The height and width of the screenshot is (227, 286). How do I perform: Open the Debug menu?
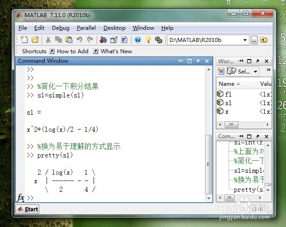point(61,28)
